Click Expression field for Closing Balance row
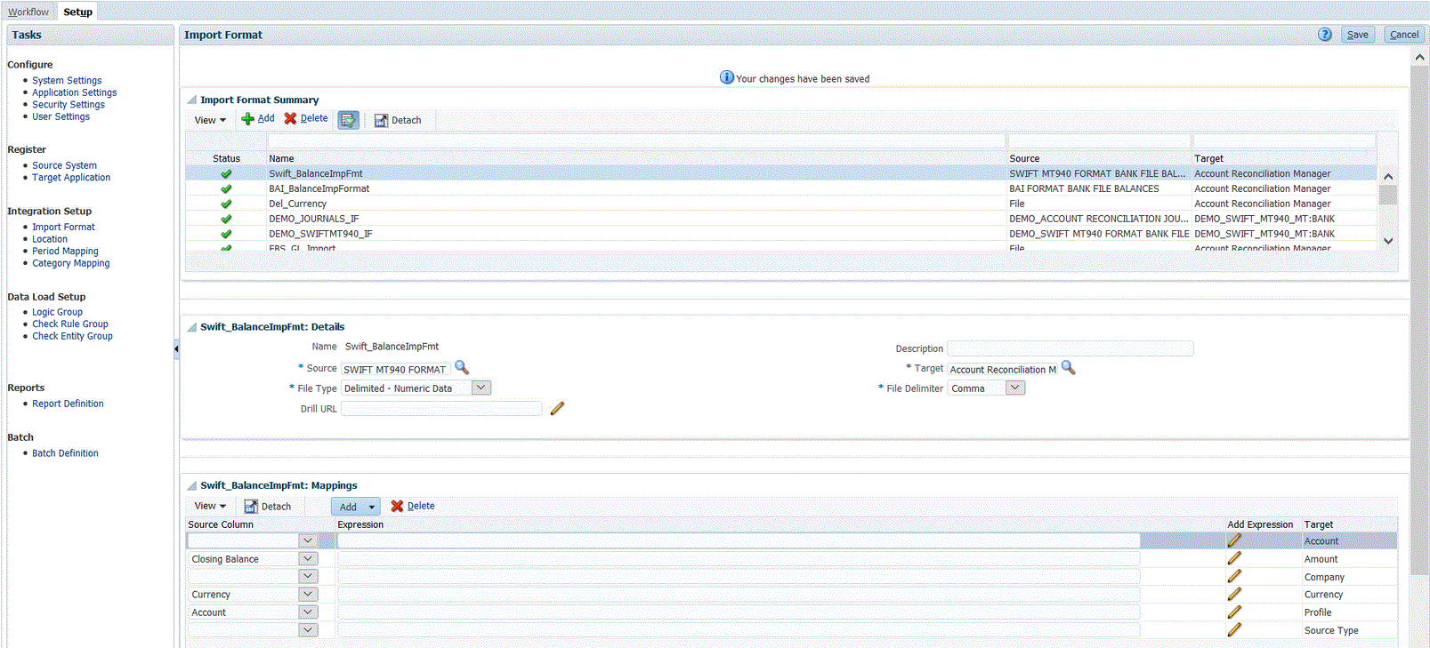The image size is (1430, 648). [x=739, y=558]
